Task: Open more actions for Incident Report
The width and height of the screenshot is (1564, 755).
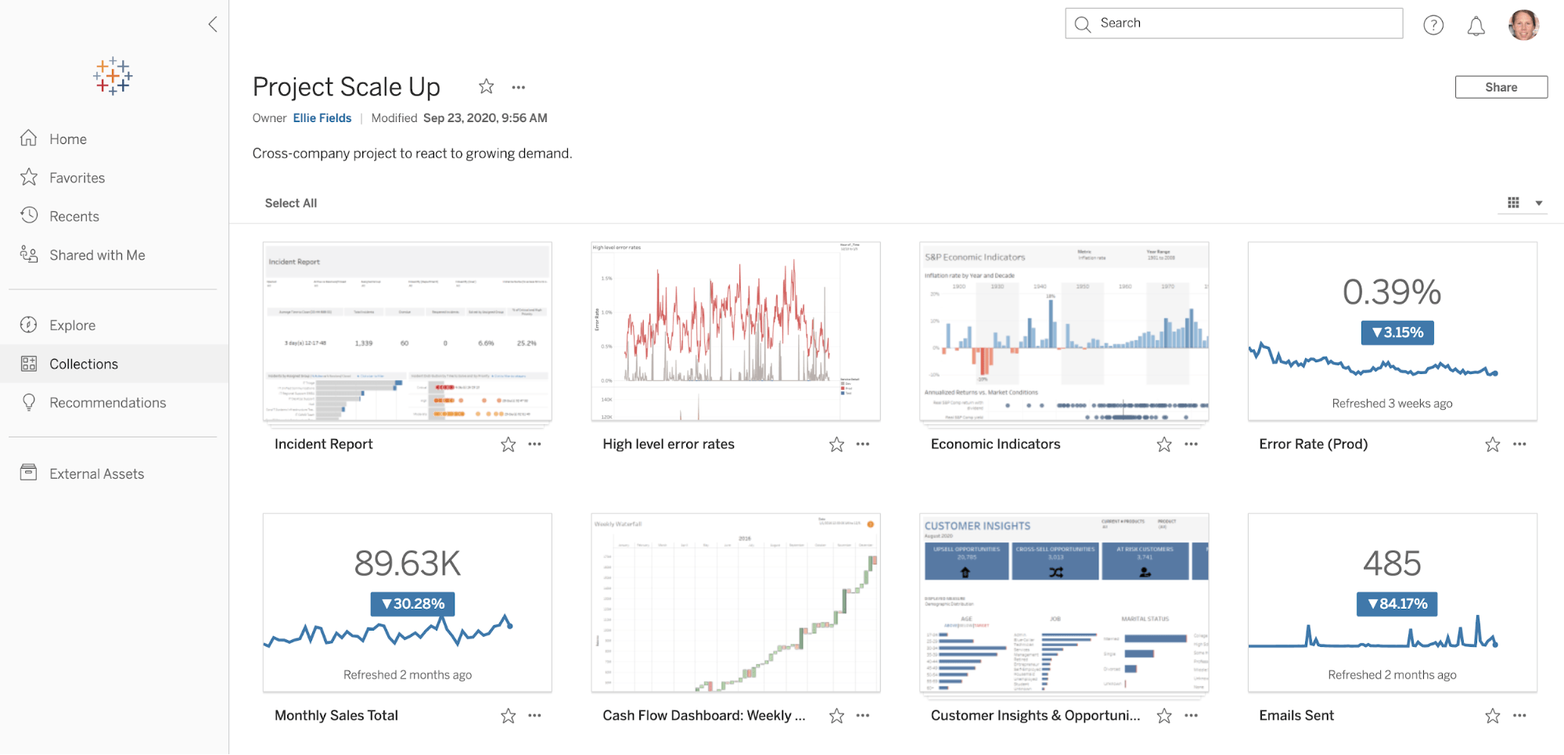Action: [x=534, y=444]
